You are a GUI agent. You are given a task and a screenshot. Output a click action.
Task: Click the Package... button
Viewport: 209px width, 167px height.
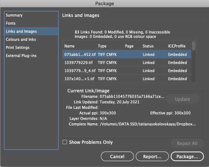coord(187,156)
